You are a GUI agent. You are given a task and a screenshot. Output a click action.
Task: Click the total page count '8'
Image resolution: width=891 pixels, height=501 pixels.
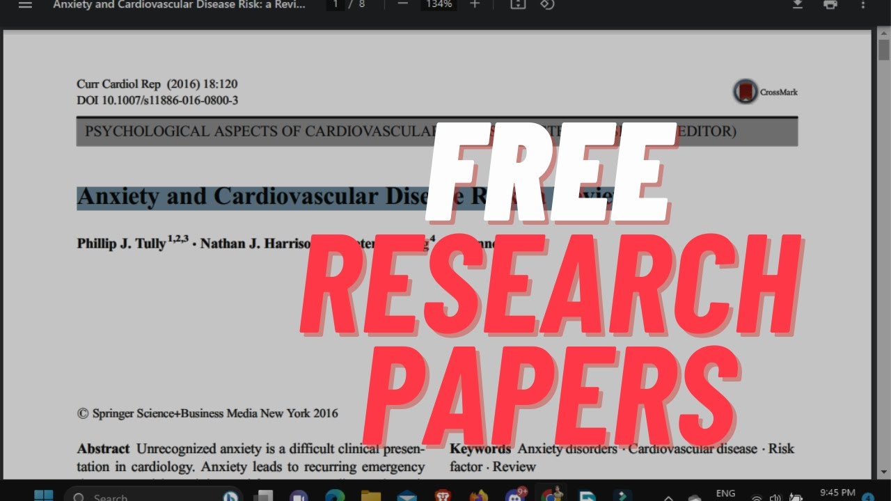pos(362,4)
